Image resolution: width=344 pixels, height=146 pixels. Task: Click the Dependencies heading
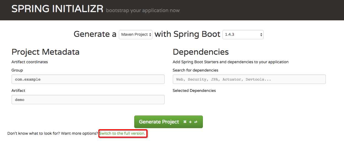point(201,52)
